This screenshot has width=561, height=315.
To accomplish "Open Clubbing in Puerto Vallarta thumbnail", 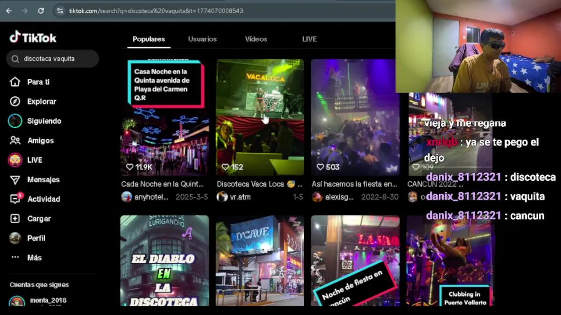I will coord(450,261).
